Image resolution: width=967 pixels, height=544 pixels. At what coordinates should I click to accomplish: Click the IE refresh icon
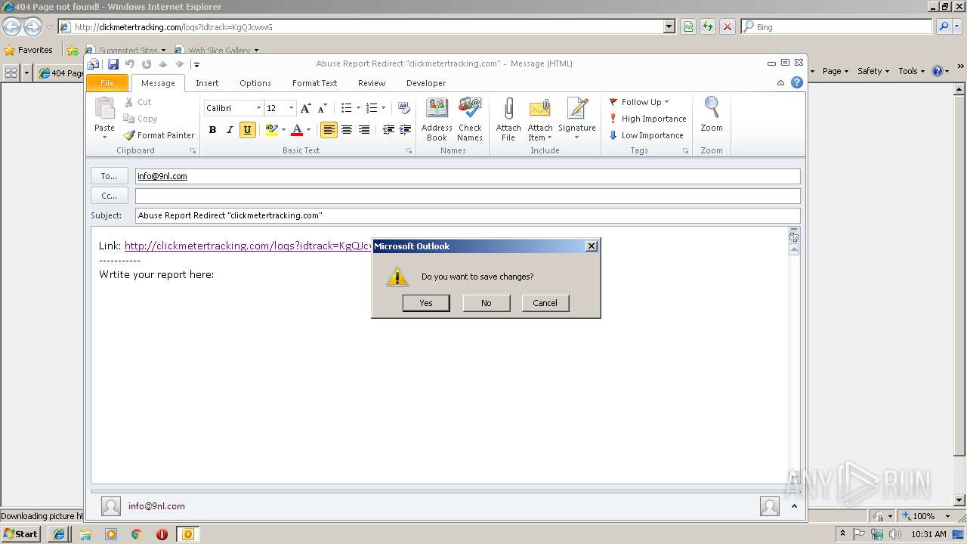click(x=708, y=26)
